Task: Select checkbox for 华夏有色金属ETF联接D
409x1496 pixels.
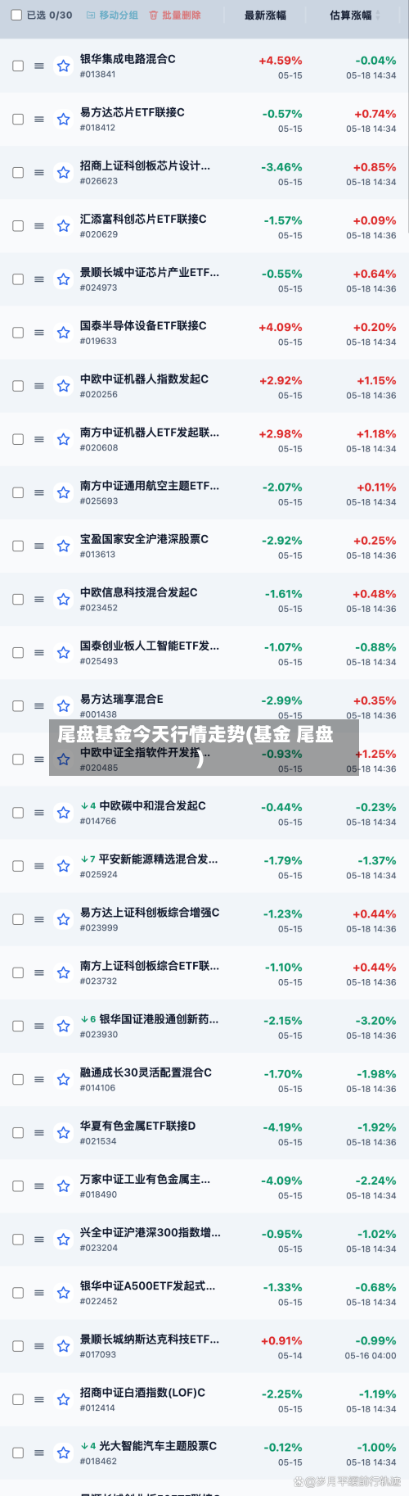Action: tap(18, 1132)
